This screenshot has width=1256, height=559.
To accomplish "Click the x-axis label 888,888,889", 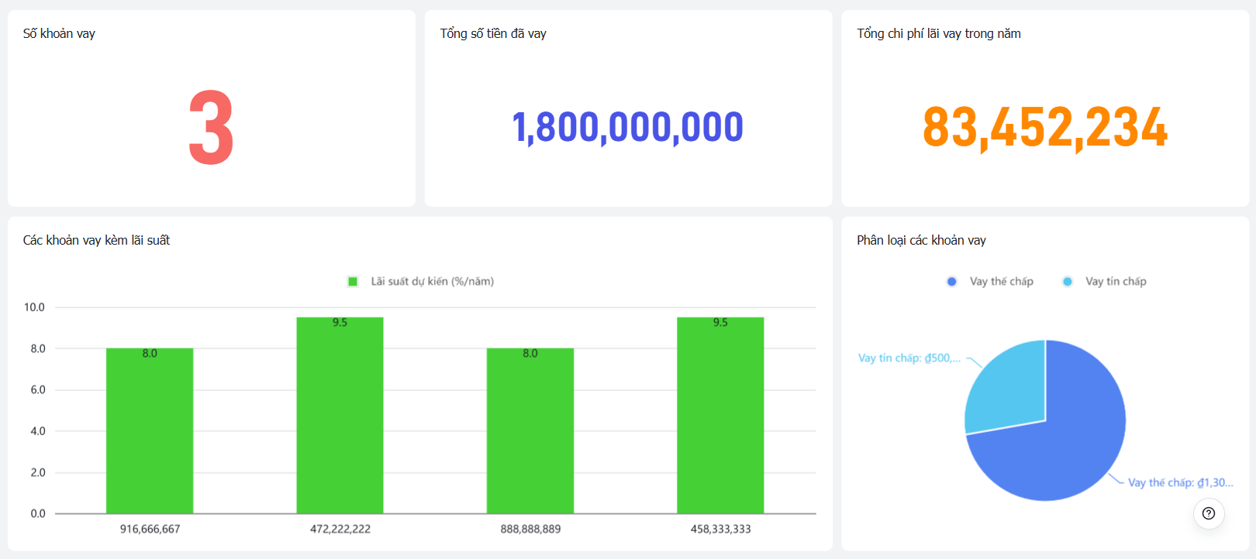I will click(530, 530).
